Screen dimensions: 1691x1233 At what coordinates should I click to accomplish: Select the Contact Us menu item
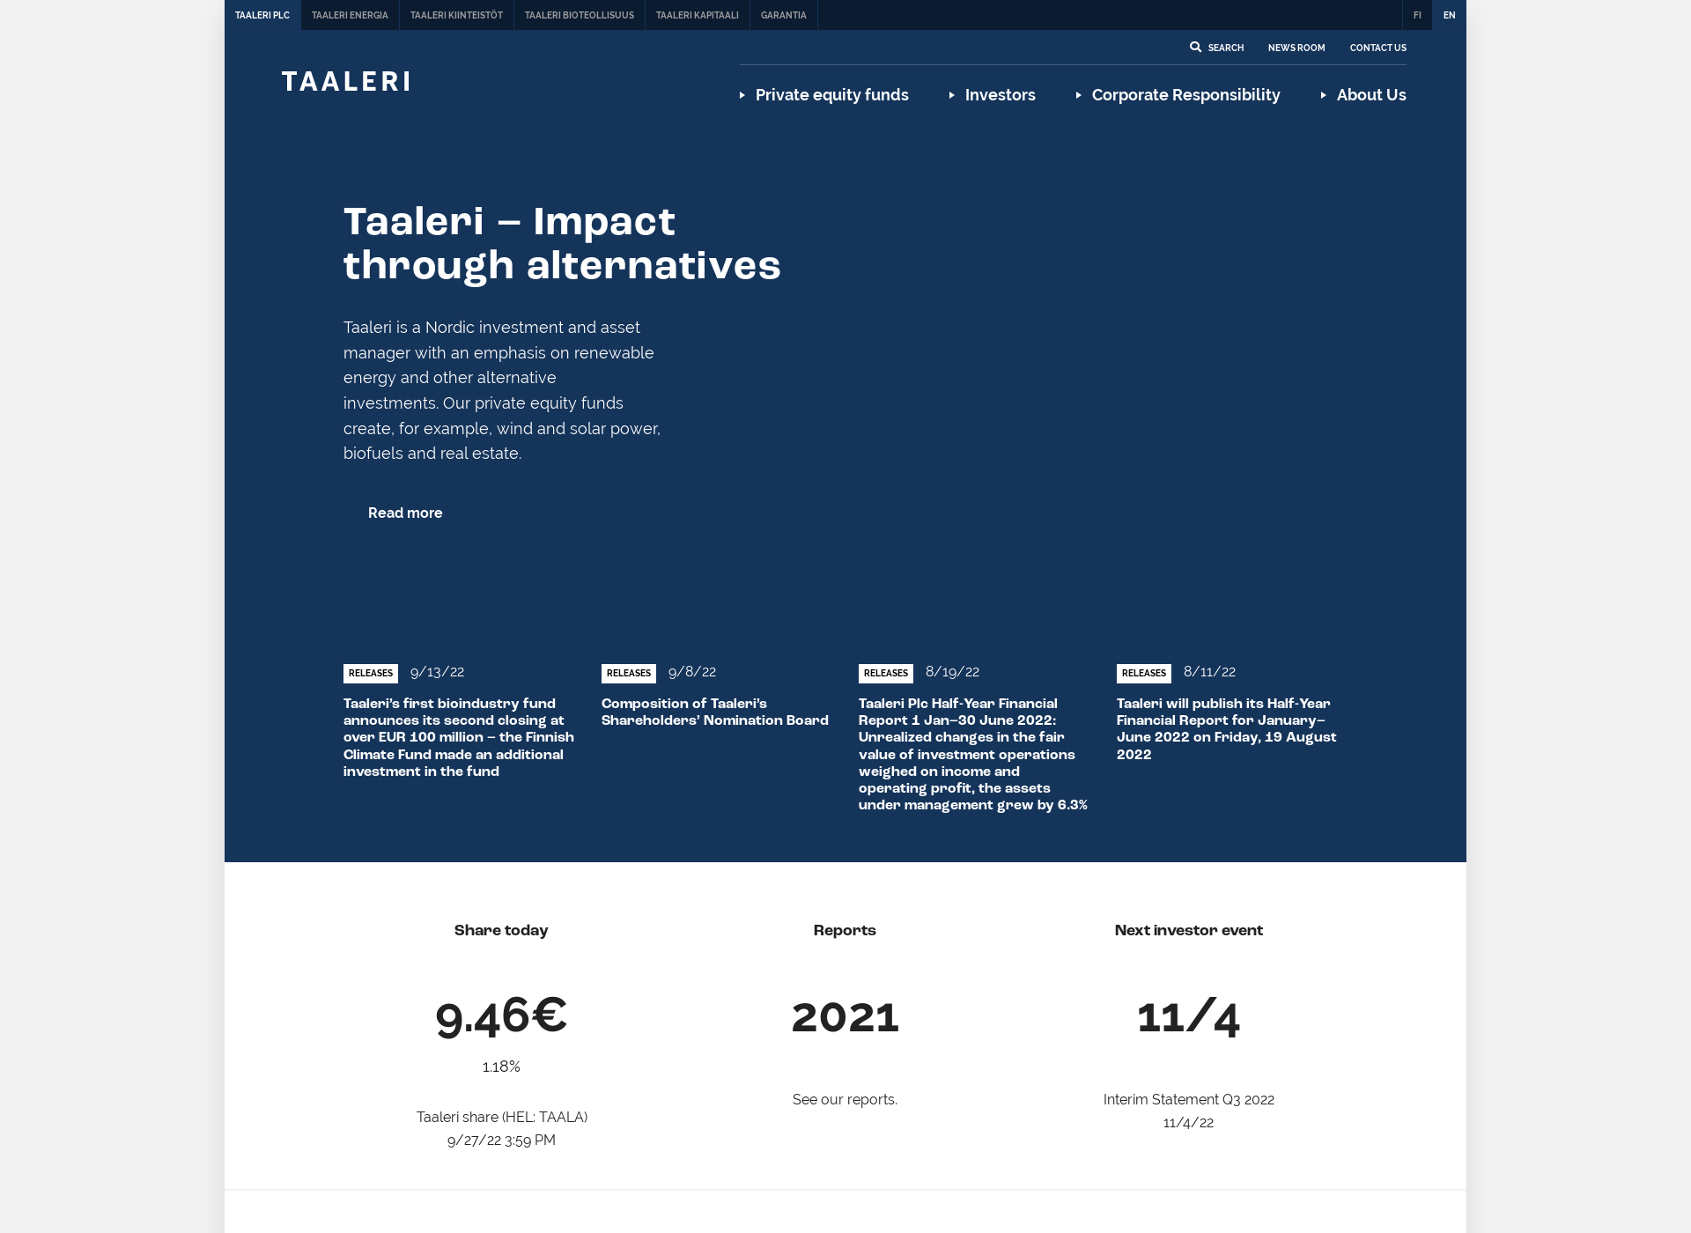1377,48
